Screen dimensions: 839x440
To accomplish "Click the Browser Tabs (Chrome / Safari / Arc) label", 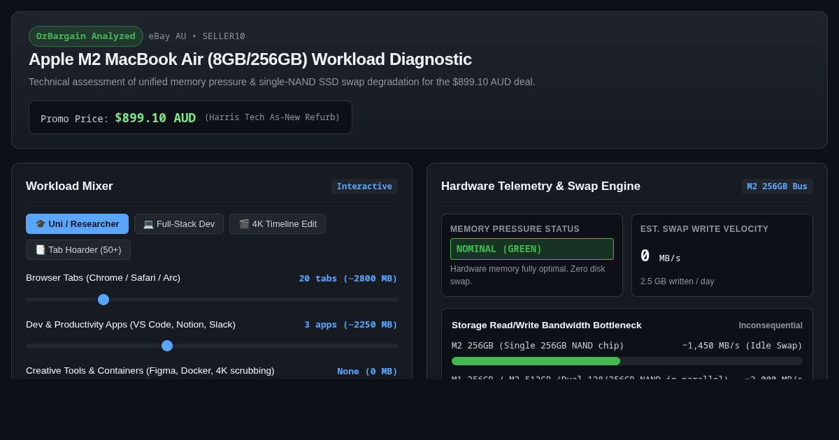I will pyautogui.click(x=103, y=278).
